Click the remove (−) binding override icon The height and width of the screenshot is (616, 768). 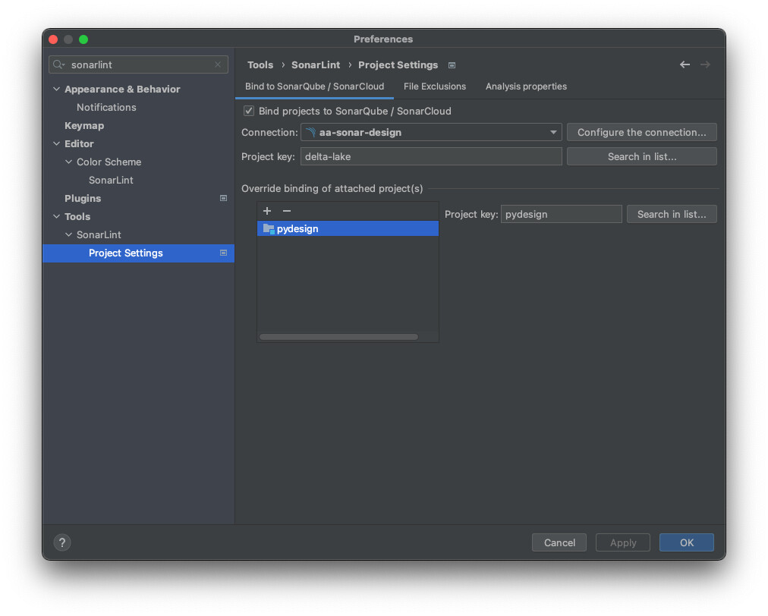[286, 211]
